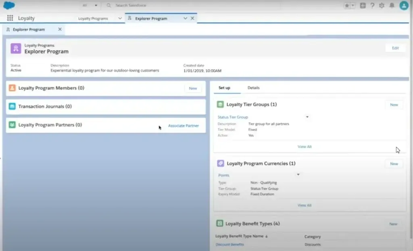Click View All under Loyalty Tier Groups
The image size is (413, 251).
pos(305,147)
